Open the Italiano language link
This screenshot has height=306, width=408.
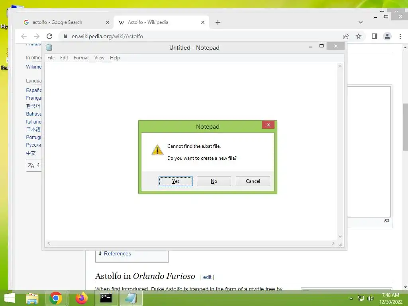[x=33, y=122]
